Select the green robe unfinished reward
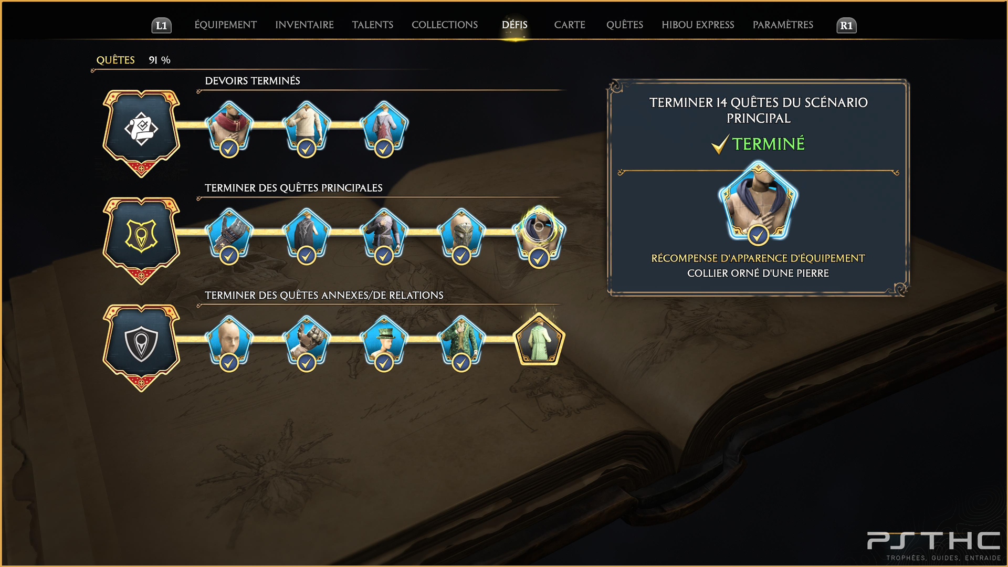The height and width of the screenshot is (567, 1008). [539, 339]
